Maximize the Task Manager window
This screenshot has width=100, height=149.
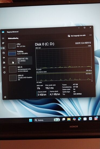(85, 28)
